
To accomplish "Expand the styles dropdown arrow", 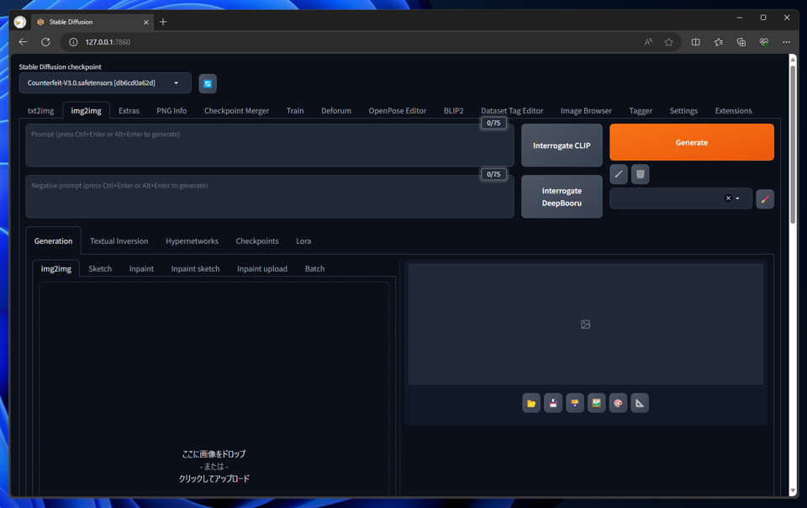I will click(737, 198).
